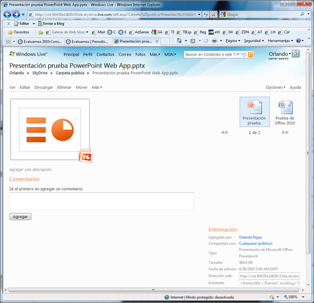Navigate to Carpeta publica breadcrumb

[x=70, y=73]
